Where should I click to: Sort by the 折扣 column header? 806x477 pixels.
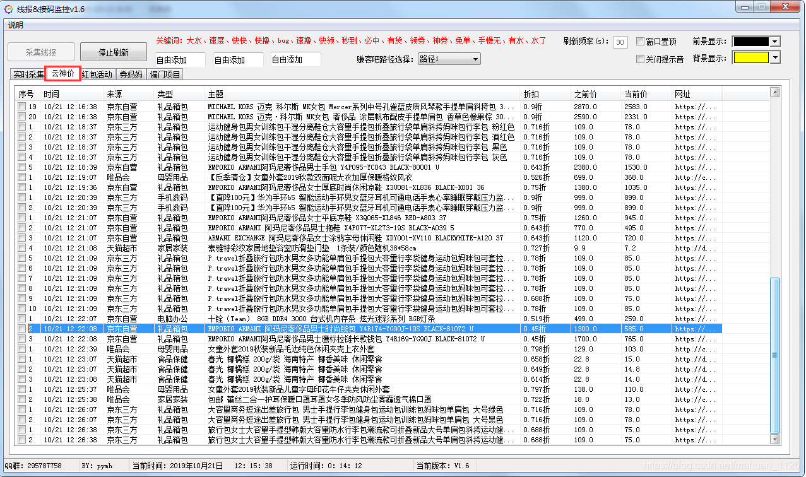547,94
